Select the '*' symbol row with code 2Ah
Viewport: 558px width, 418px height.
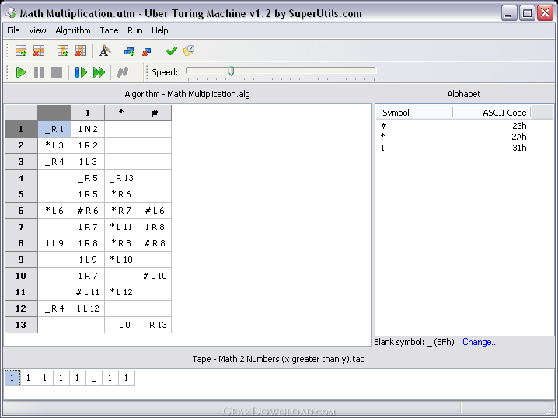tap(453, 137)
